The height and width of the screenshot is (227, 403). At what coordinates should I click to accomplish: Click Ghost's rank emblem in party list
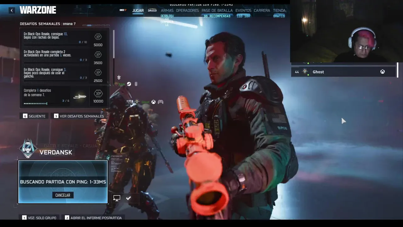click(x=305, y=72)
